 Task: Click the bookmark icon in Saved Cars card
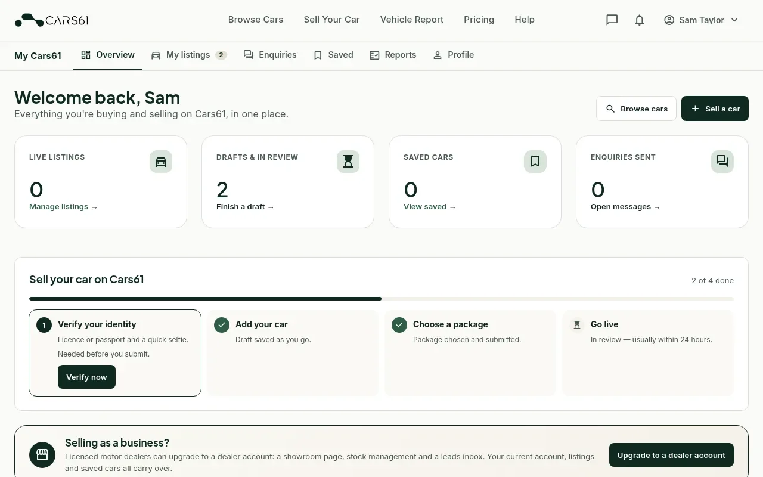[x=535, y=162]
